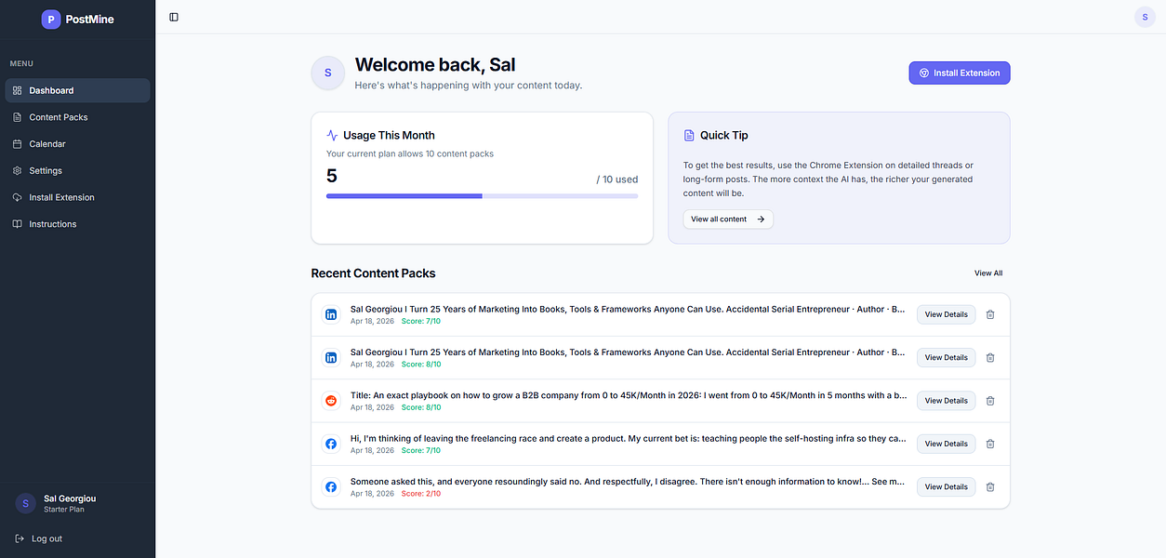View Details of the Sal Georgiou 8/10 pack

click(947, 357)
